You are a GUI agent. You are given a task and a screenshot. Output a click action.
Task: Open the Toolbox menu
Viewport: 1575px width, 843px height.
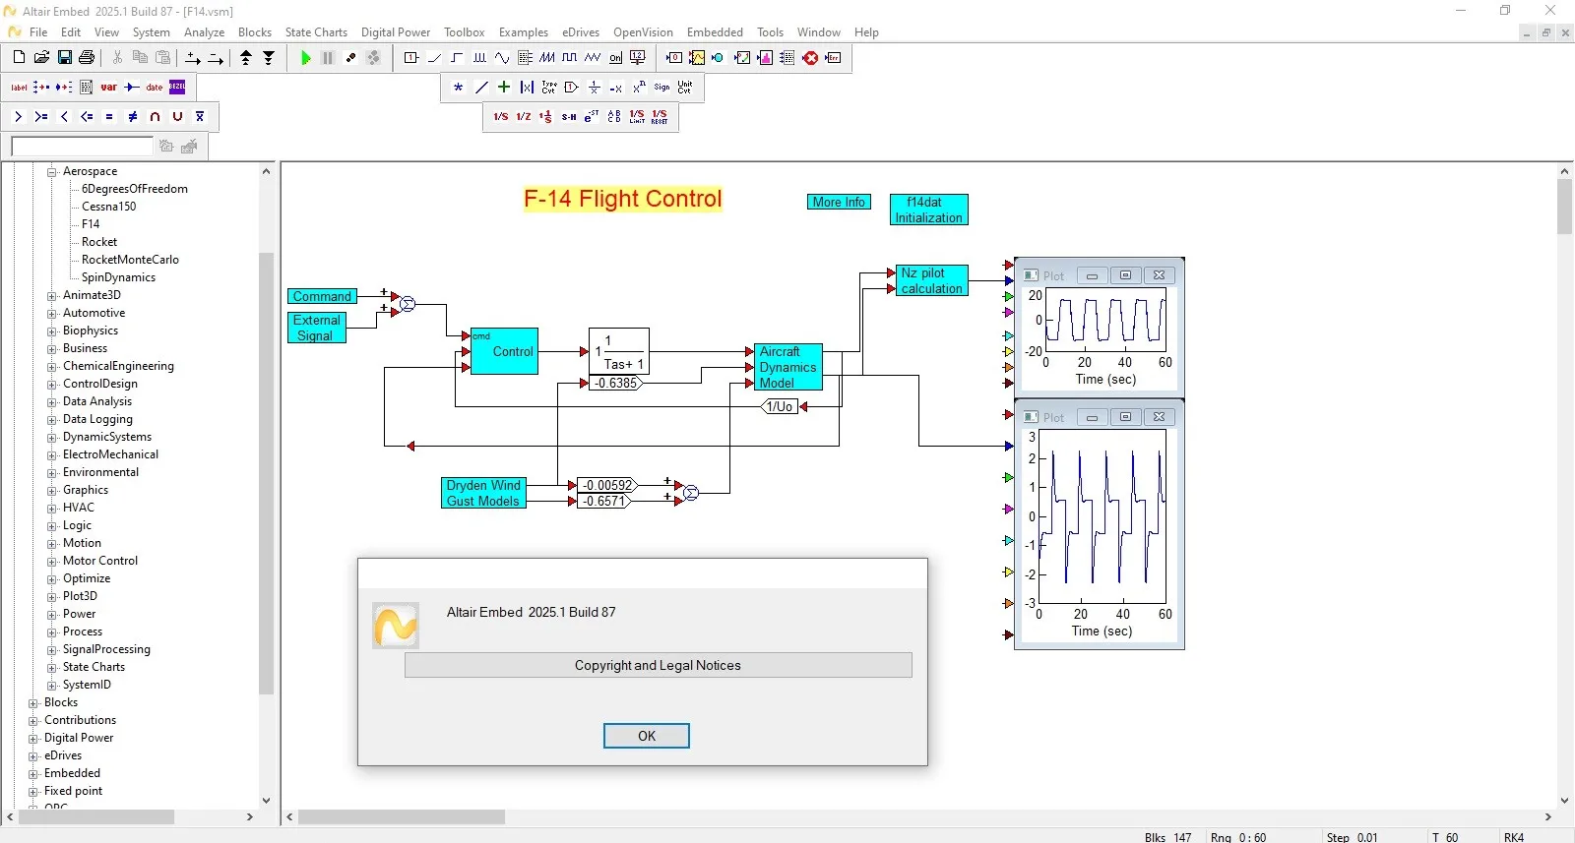(x=464, y=32)
